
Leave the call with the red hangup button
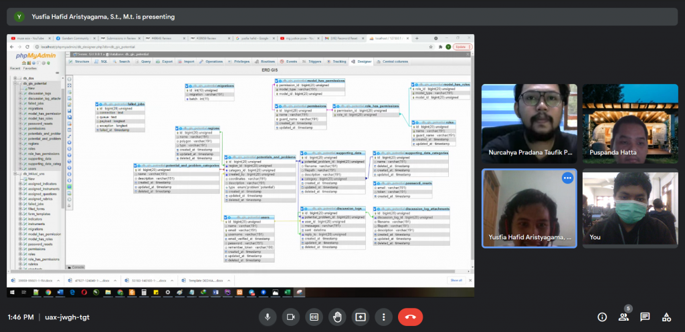click(410, 317)
